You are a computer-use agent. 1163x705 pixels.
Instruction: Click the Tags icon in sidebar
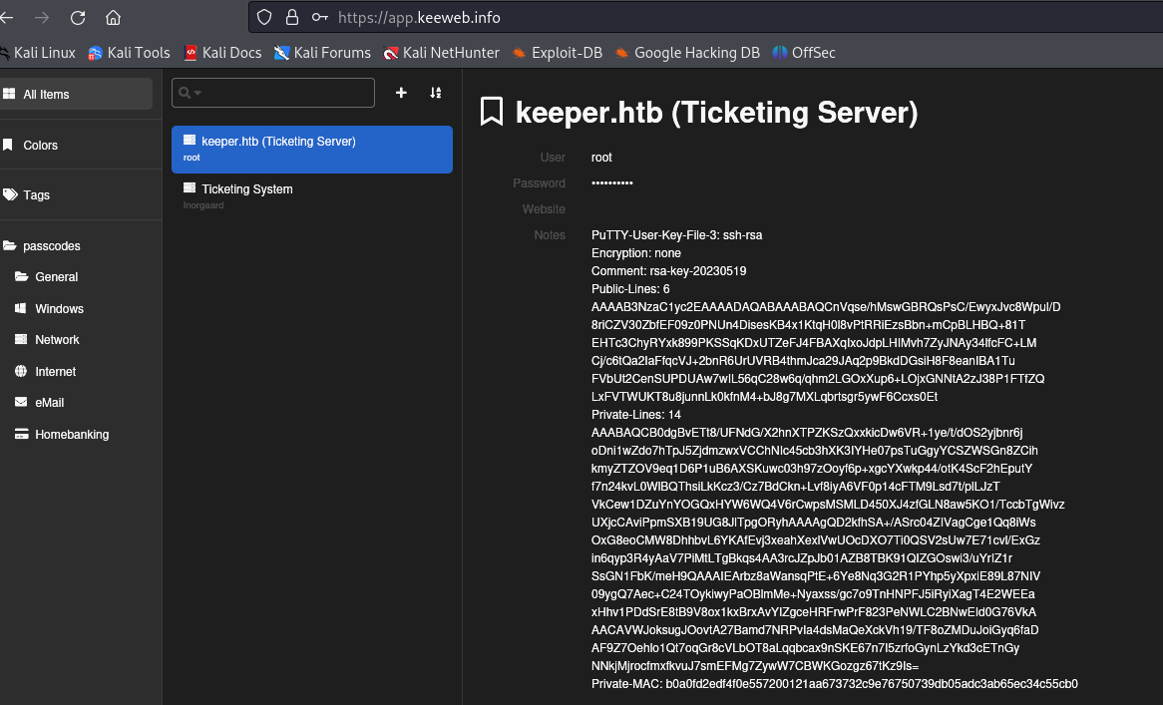pos(10,194)
